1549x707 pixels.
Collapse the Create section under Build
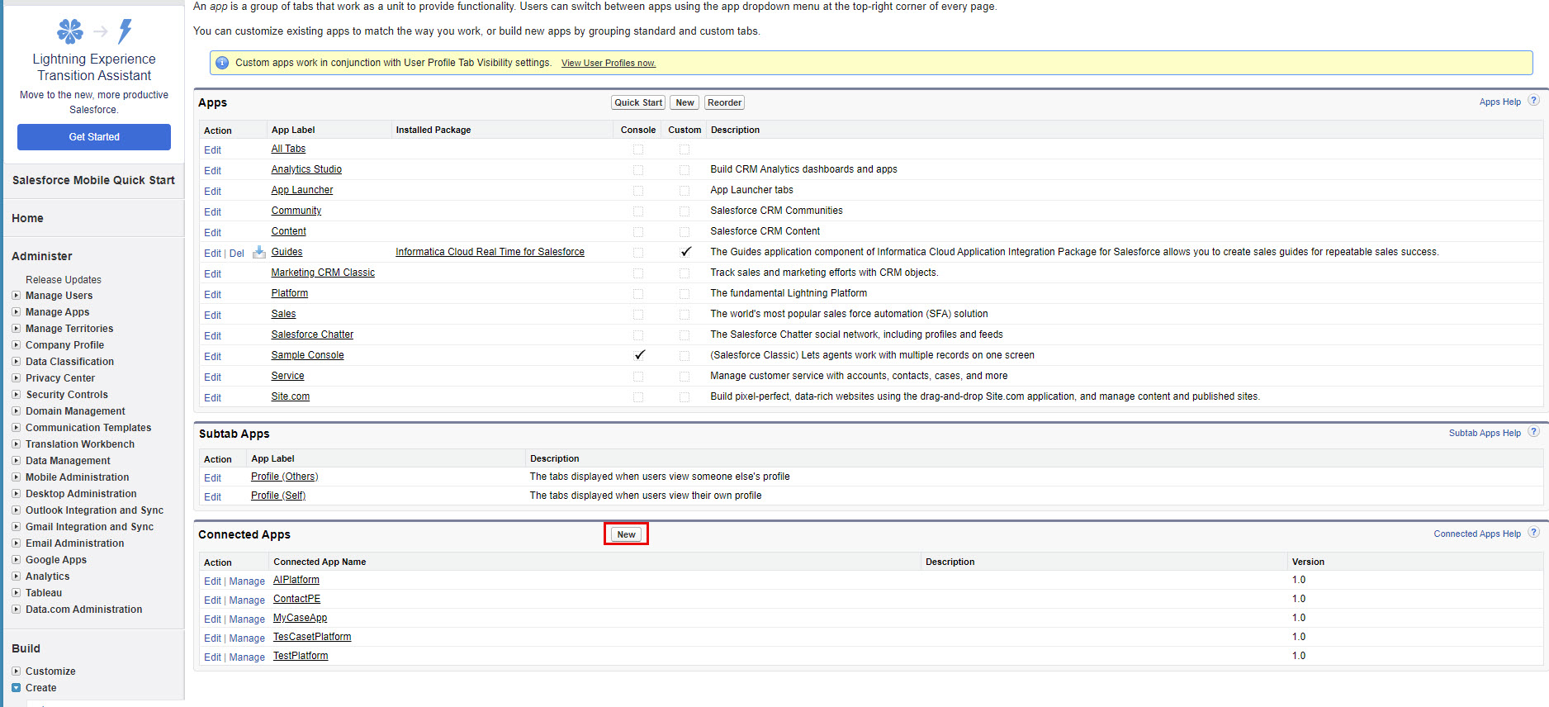coord(16,688)
